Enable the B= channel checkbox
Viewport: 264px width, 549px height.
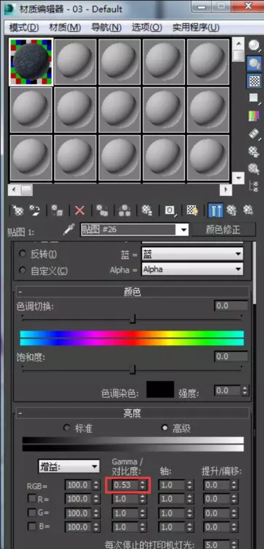32,526
